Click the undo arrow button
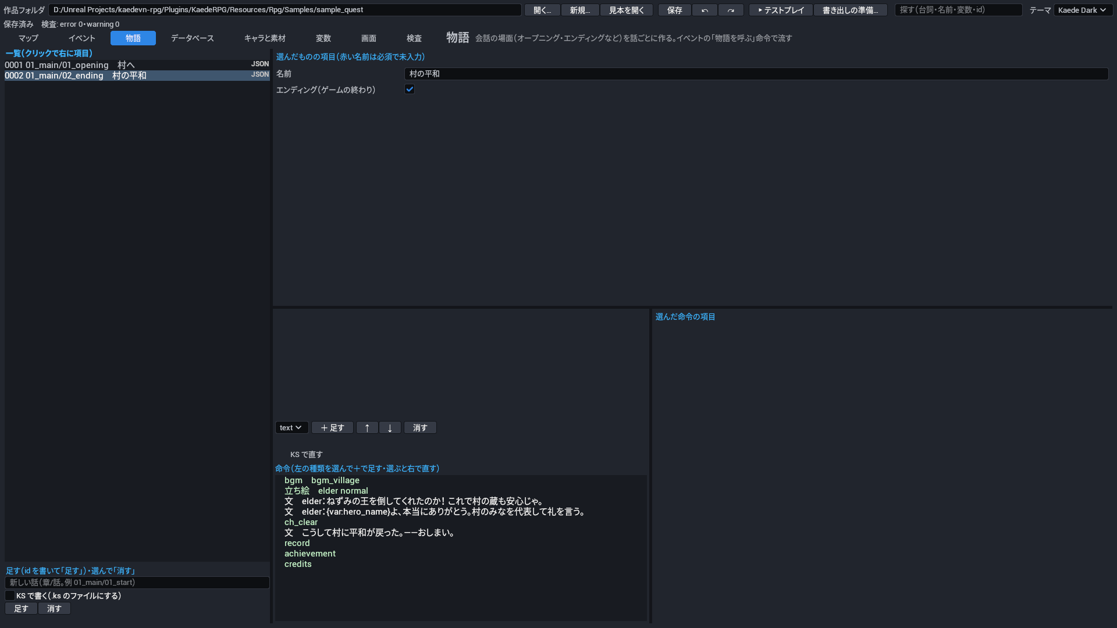The image size is (1117, 628). coord(705,10)
